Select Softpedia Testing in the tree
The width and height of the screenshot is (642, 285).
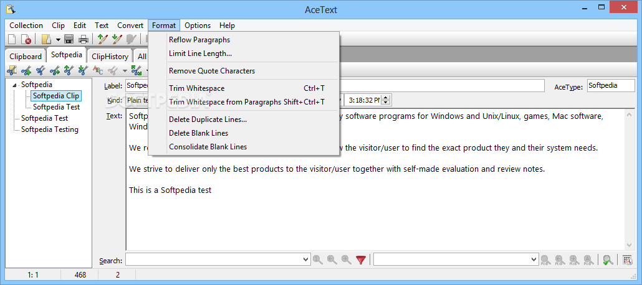pyautogui.click(x=49, y=129)
